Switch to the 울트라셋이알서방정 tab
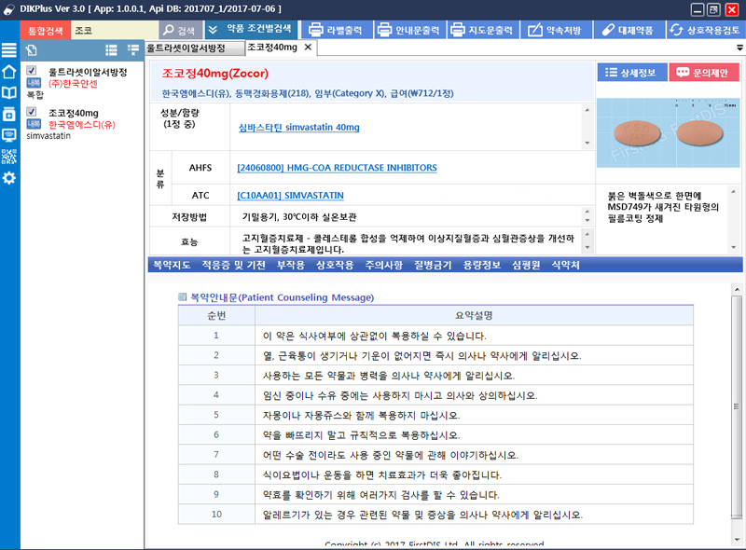This screenshot has height=550, width=746. click(x=192, y=48)
